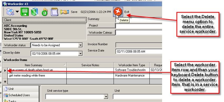Click the Service Date field
This screenshot has height=102, width=224.
139,51
